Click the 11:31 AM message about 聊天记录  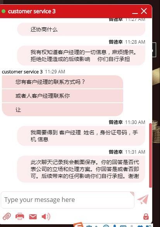[x=81, y=169]
